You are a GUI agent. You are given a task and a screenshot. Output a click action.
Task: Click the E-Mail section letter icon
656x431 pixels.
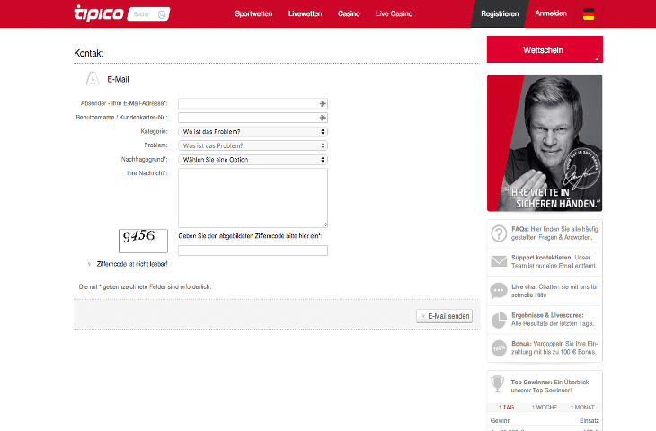(x=93, y=79)
